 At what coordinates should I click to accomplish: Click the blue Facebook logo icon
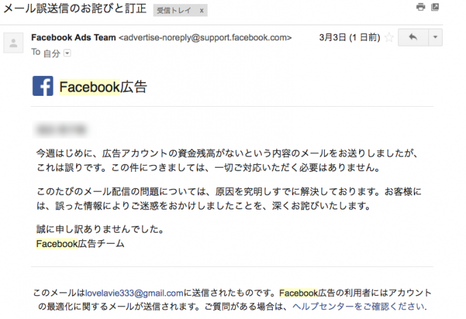(x=42, y=86)
